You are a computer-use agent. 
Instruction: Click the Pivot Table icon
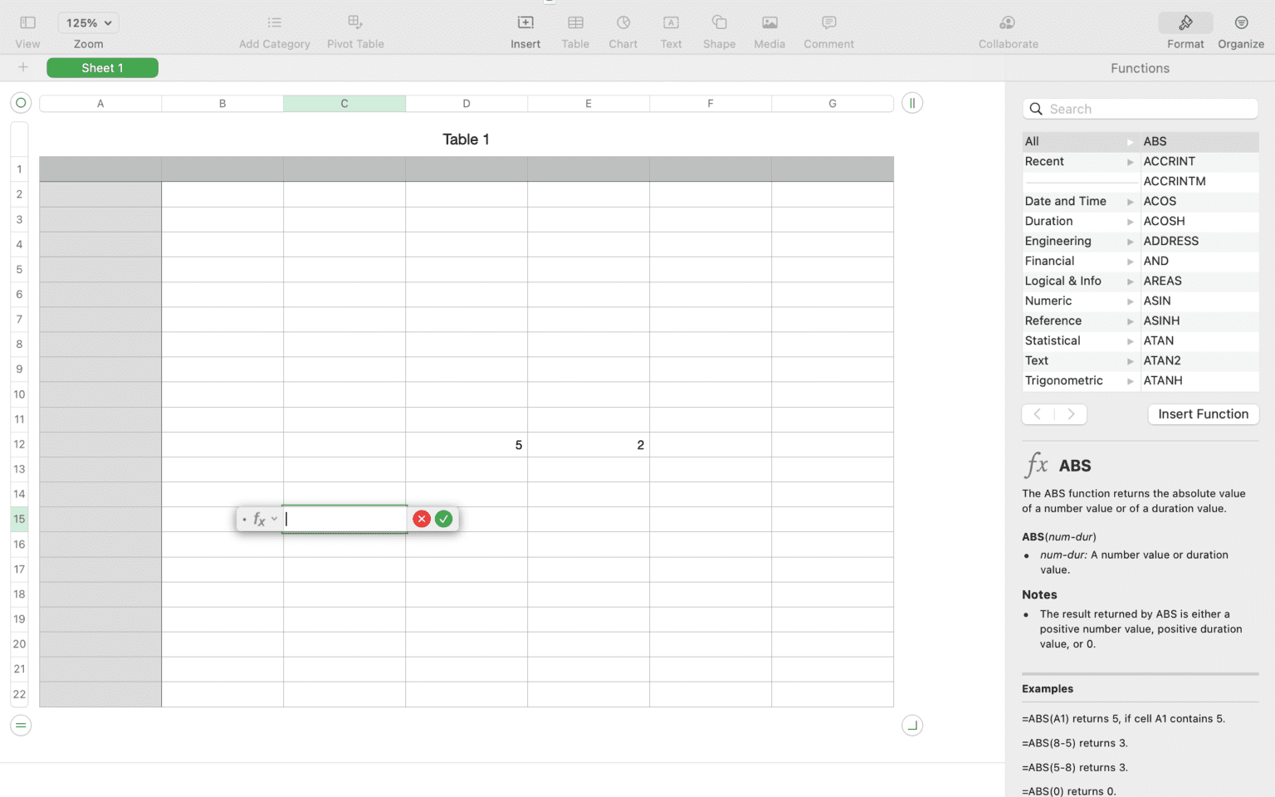(355, 23)
